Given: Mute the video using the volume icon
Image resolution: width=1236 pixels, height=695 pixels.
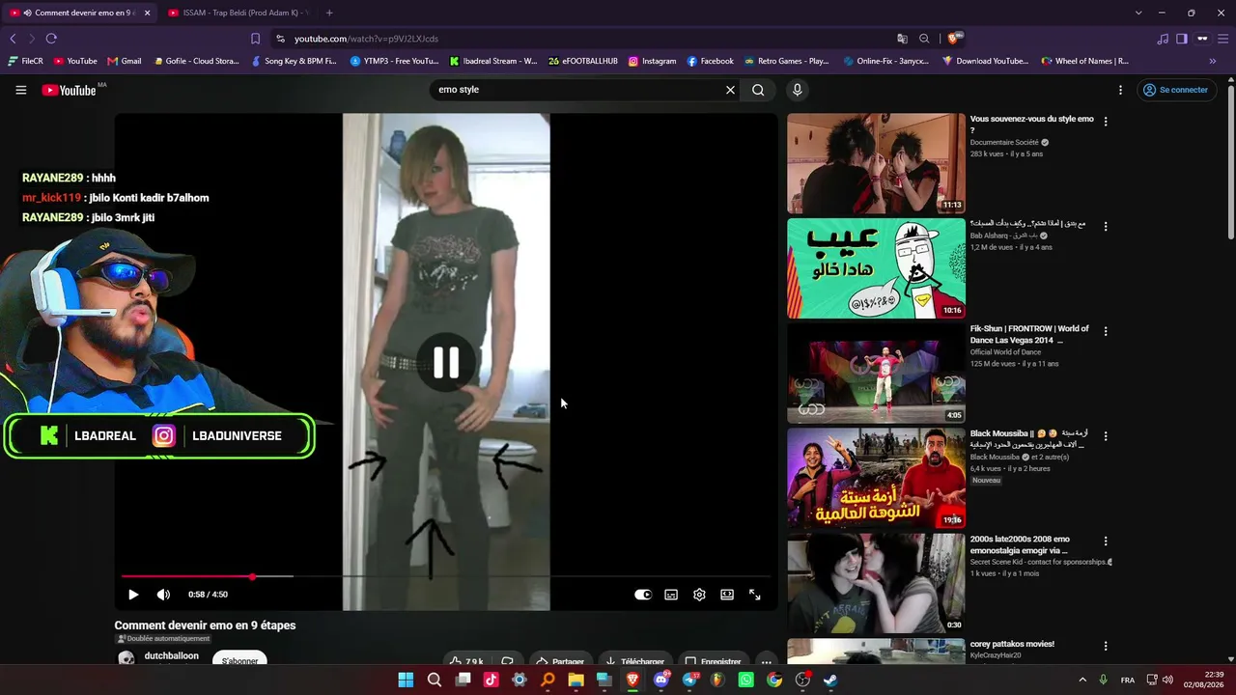Looking at the screenshot, I should (163, 595).
